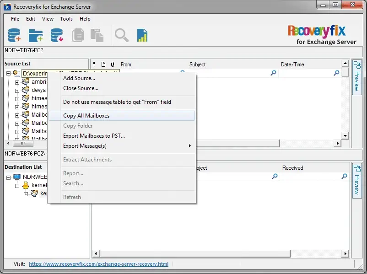Screen dimensions: 367x274
Task: Click the kernel user icon in Destination List
Action: (26, 185)
